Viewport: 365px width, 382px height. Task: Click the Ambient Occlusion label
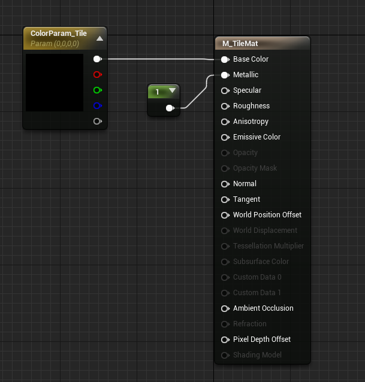(263, 308)
